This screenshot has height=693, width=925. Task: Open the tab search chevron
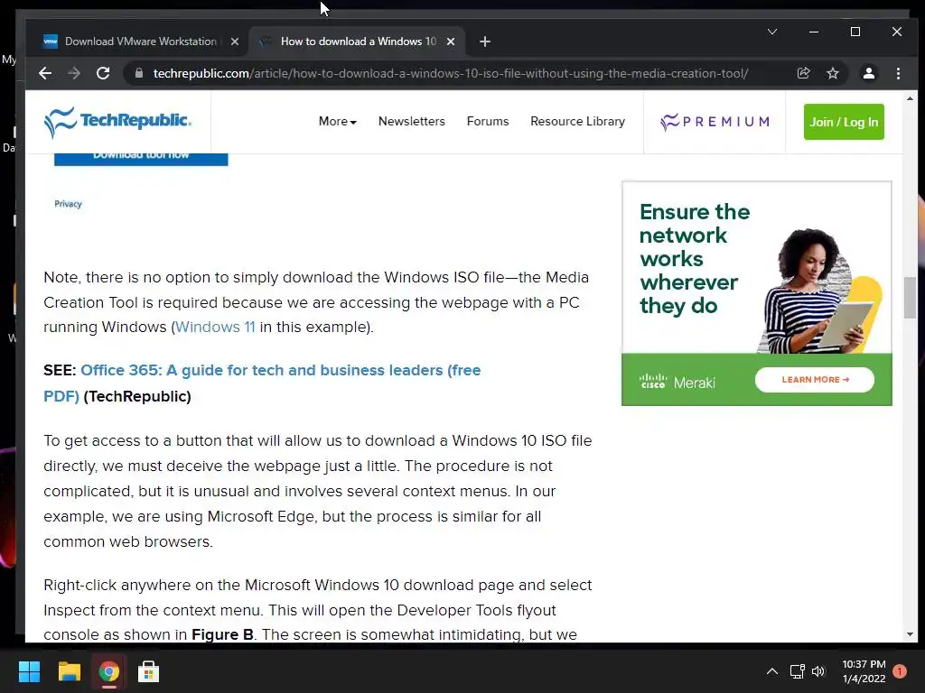tap(771, 32)
